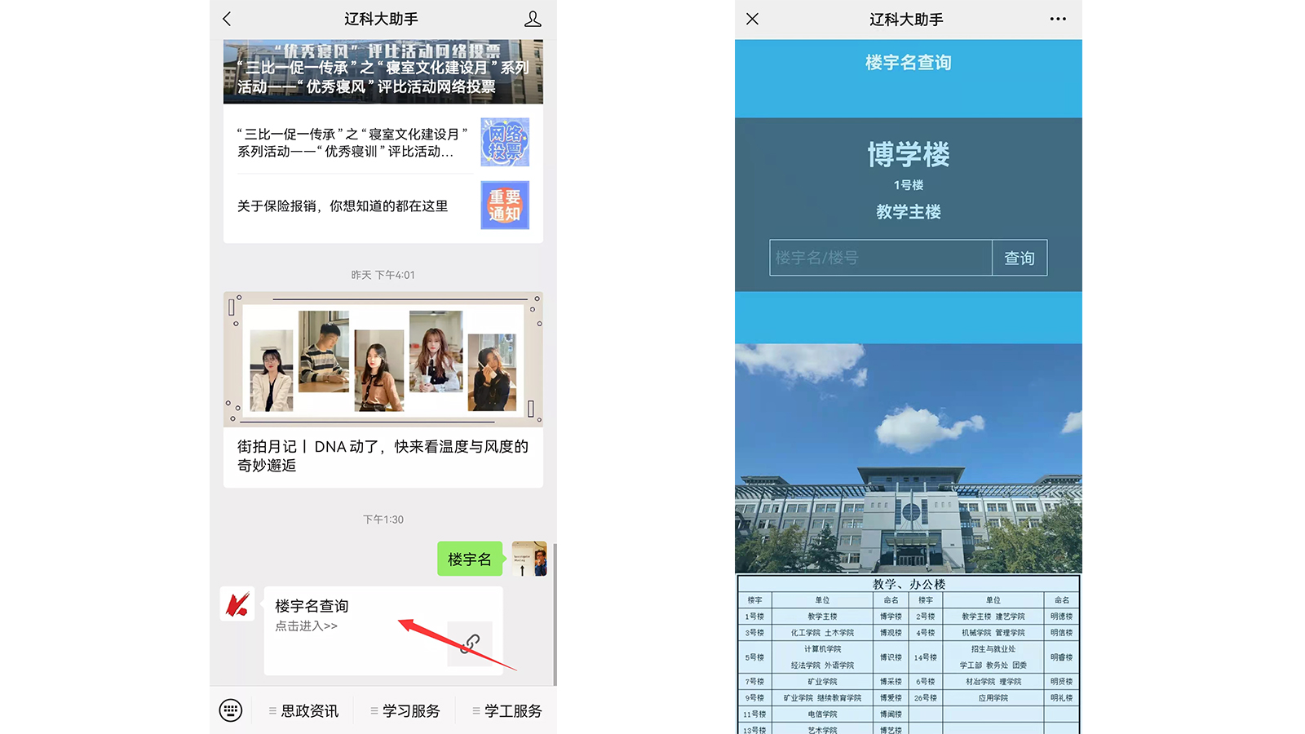This screenshot has width=1305, height=734.
Task: Tap the 辽科大助手 red logo avatar
Action: [x=237, y=604]
